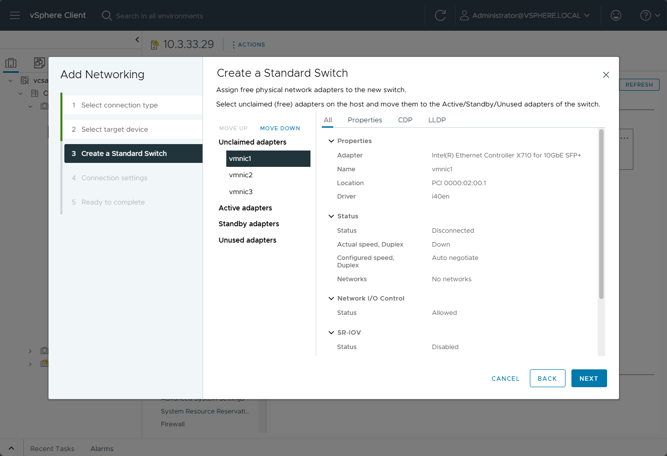Open the smiley feedback icon
667x456 pixels.
[x=616, y=15]
